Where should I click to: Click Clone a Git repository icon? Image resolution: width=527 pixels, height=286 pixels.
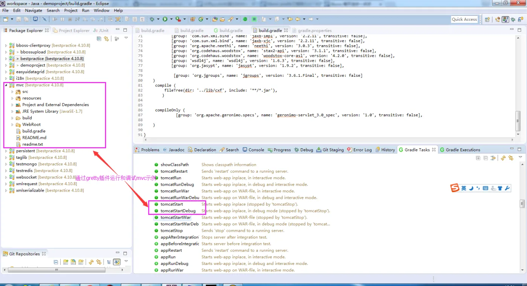coord(73,262)
